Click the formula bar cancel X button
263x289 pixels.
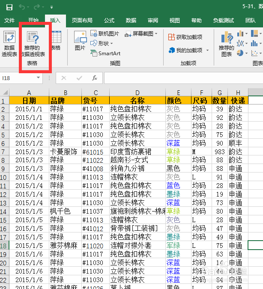(64, 78)
